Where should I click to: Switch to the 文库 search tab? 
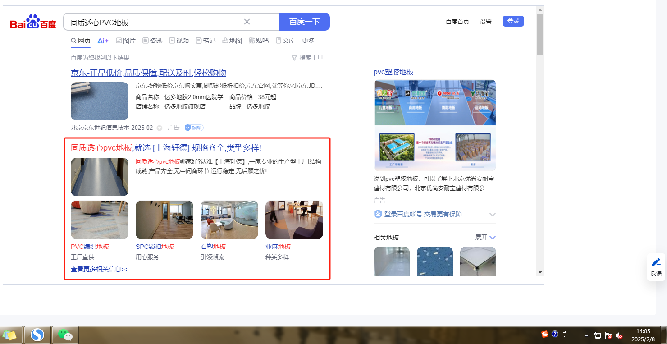[285, 41]
